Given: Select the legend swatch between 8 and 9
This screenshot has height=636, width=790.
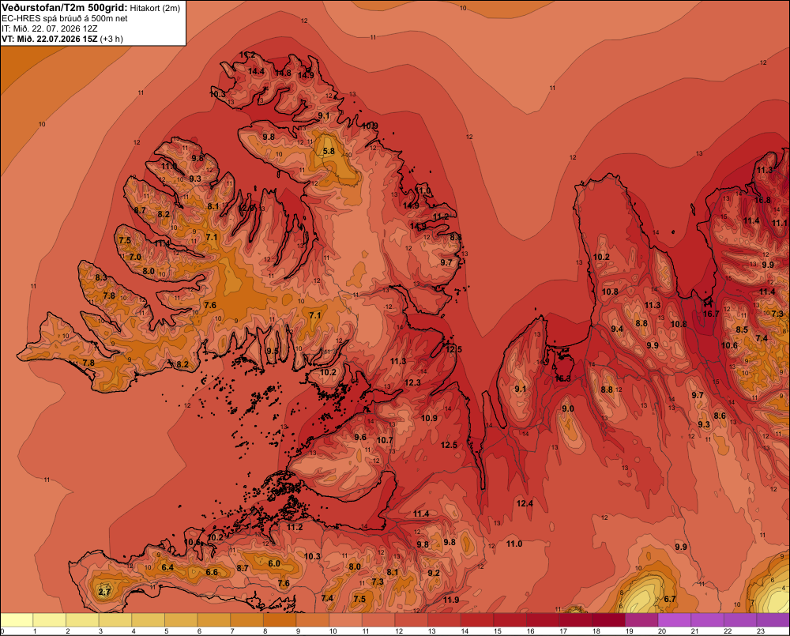Looking at the screenshot, I should [x=280, y=620].
